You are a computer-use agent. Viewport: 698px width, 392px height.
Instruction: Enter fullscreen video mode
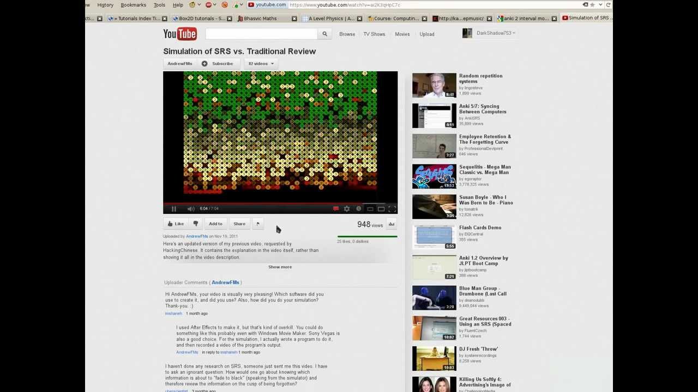pyautogui.click(x=392, y=209)
